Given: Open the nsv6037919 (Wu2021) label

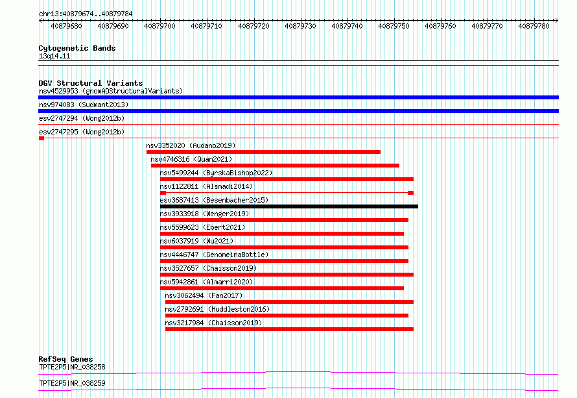Looking at the screenshot, I should (x=196, y=241).
